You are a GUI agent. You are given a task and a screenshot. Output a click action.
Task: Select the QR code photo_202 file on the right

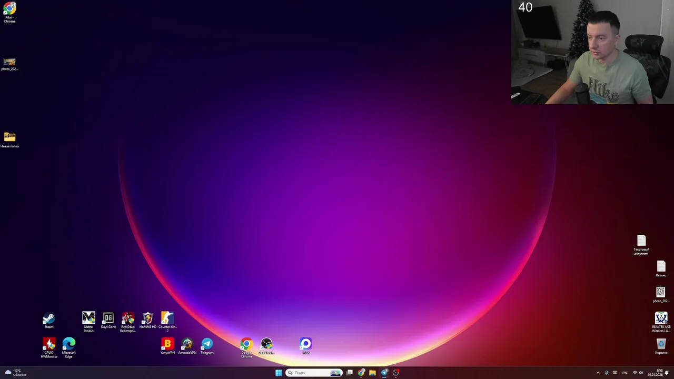click(x=661, y=295)
